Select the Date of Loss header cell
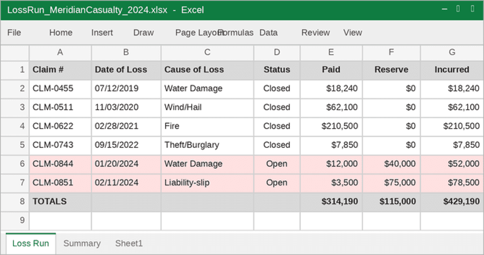This screenshot has height=255, width=484. pyautogui.click(x=126, y=70)
